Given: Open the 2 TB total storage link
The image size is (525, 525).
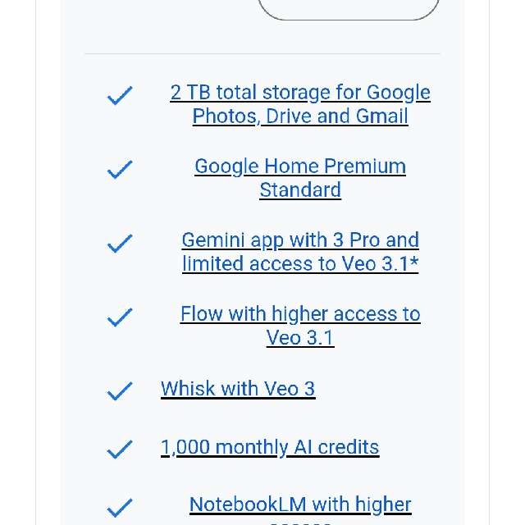Looking at the screenshot, I should point(300,93).
